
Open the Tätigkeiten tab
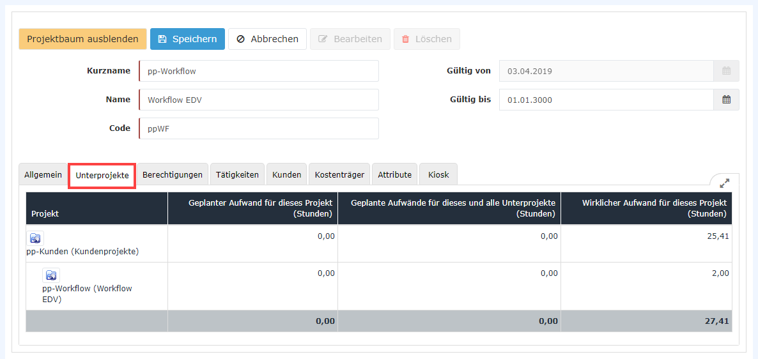pyautogui.click(x=237, y=175)
